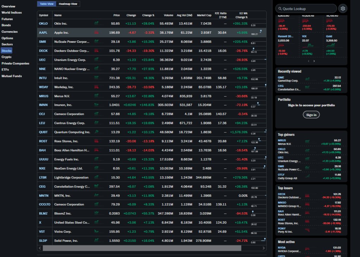Screen dimensions: 360x257
Task: Click the chart icon in the MNTN, Inc. row
Action: coord(96,195)
